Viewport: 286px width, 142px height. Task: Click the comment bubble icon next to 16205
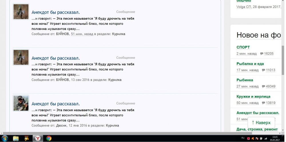[262, 54]
